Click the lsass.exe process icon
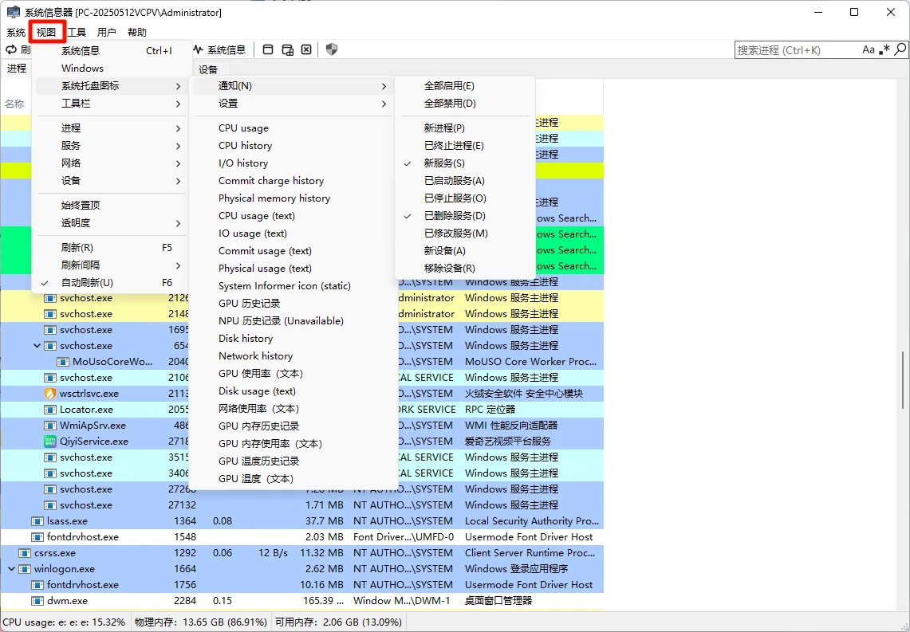 click(37, 521)
